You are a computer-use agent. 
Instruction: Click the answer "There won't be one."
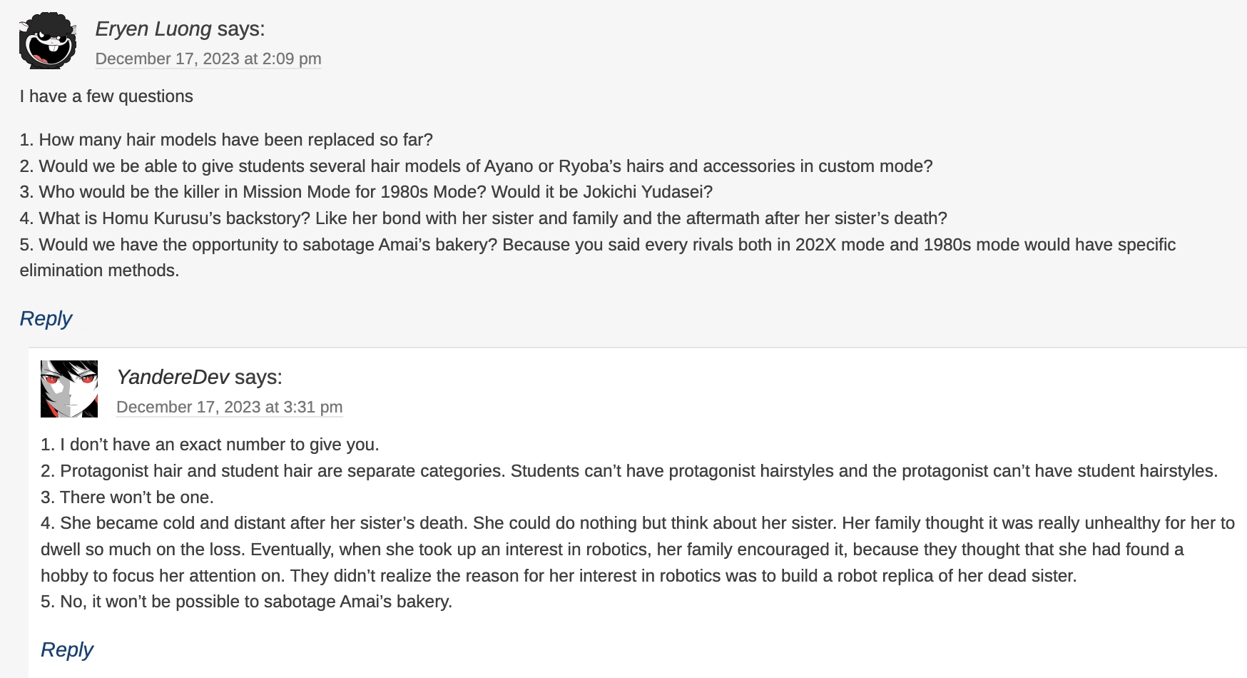[x=128, y=497]
